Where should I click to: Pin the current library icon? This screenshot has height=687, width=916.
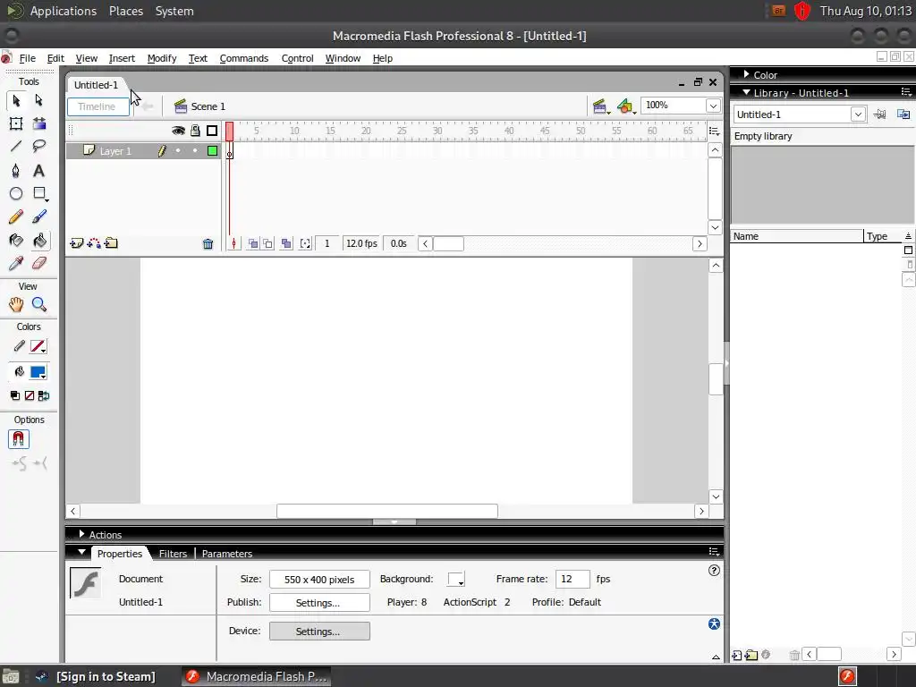tap(880, 114)
